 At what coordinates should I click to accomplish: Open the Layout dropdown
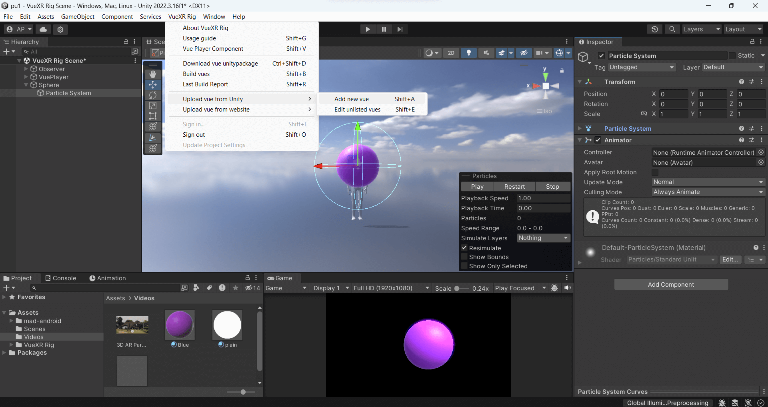(x=744, y=29)
